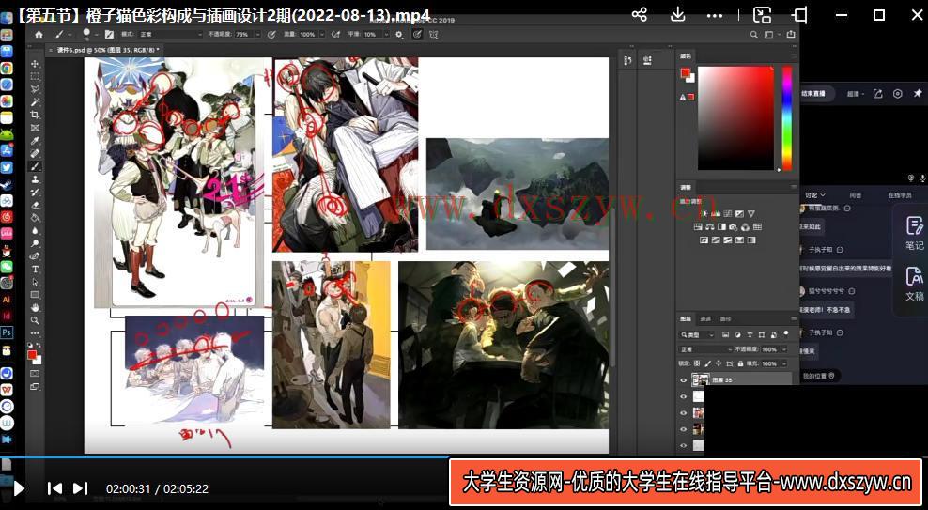
Task: Play the video
Action: (x=19, y=488)
